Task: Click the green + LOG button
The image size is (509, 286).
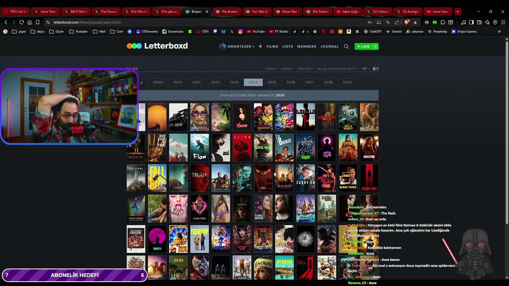Action: click(x=363, y=46)
